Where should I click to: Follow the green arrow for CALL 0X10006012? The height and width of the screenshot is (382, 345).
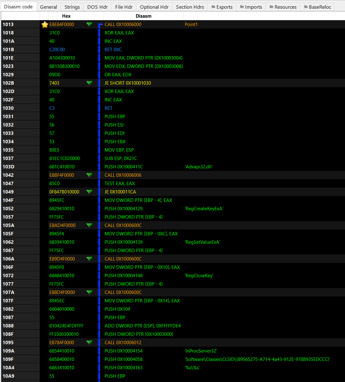click(x=89, y=343)
